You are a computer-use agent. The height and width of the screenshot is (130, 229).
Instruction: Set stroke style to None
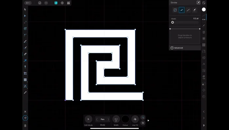coord(175,10)
